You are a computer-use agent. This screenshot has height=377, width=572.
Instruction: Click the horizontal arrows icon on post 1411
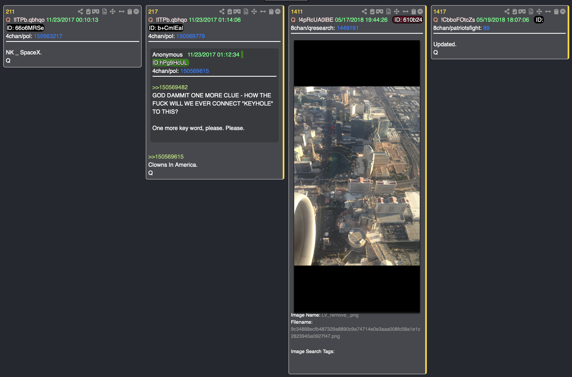point(406,11)
